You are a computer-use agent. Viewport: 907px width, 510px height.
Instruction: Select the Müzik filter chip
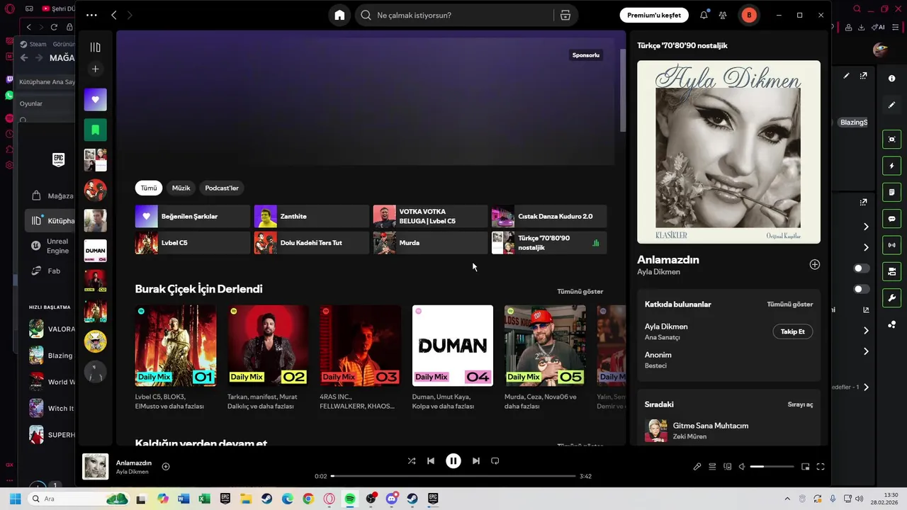[x=181, y=188]
